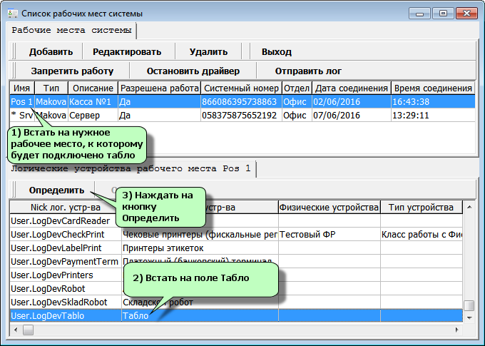Image resolution: width=485 pixels, height=346 pixels.
Task: Click Отправить лог button
Action: [x=308, y=71]
